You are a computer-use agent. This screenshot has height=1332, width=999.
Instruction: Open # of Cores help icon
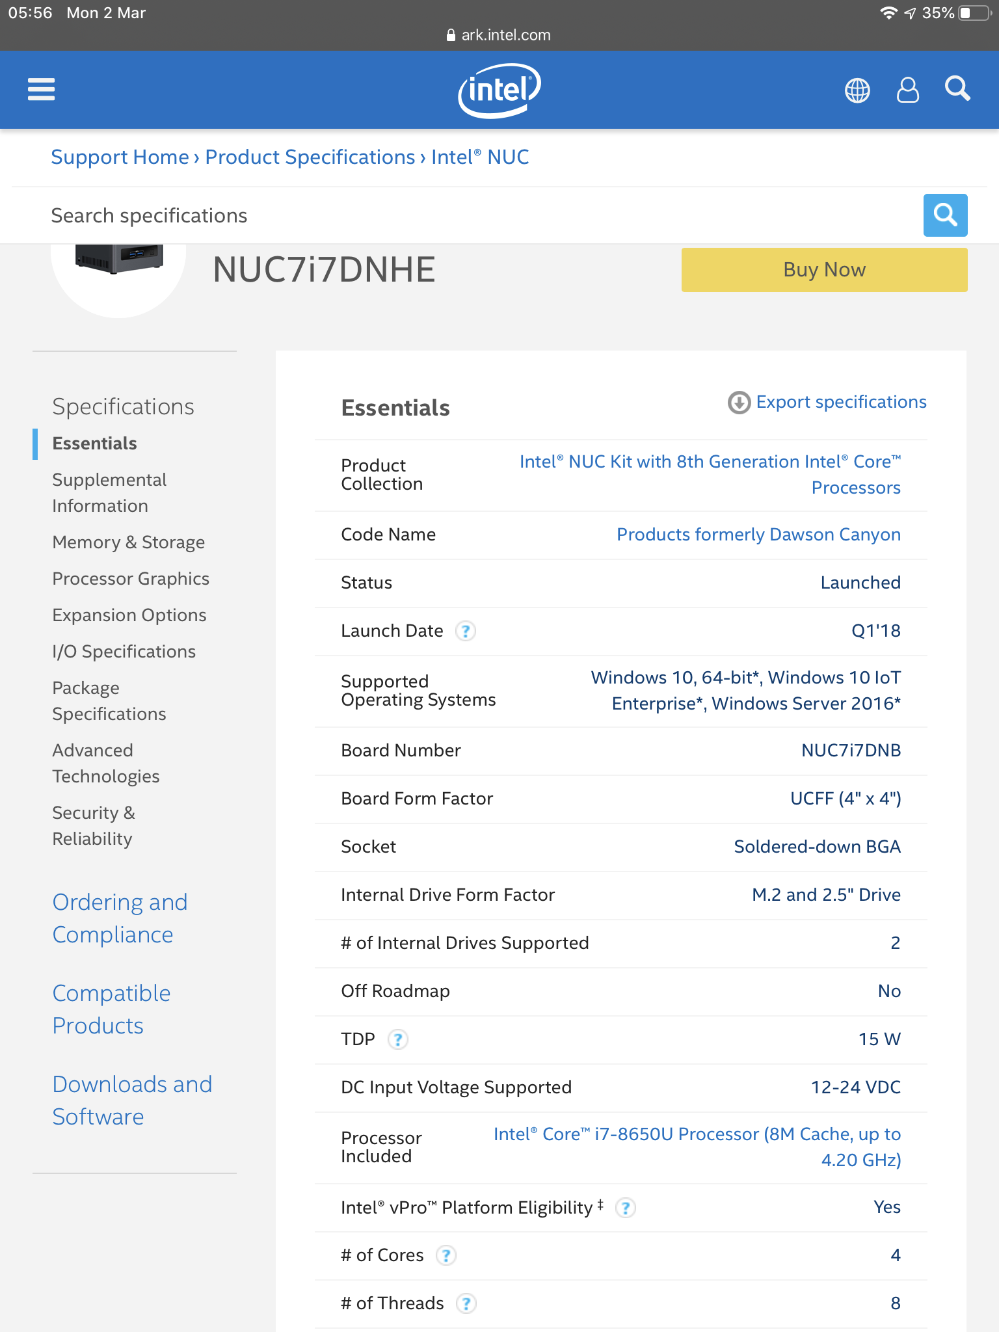click(x=446, y=1255)
